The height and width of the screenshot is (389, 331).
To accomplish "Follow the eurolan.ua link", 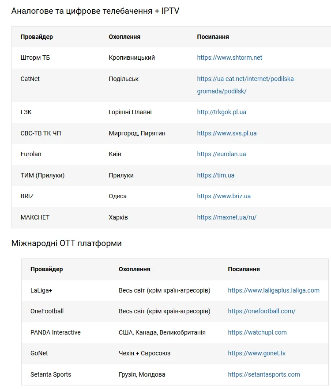I will pyautogui.click(x=221, y=154).
